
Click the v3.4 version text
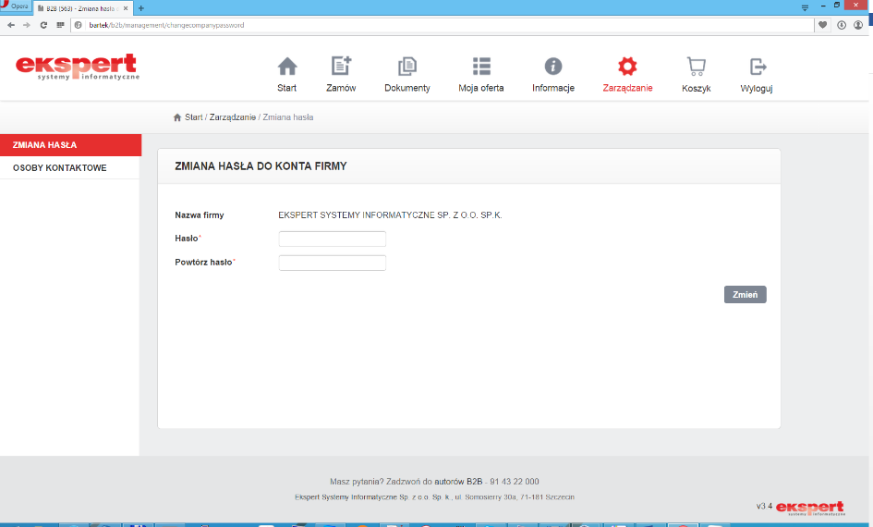coord(764,507)
